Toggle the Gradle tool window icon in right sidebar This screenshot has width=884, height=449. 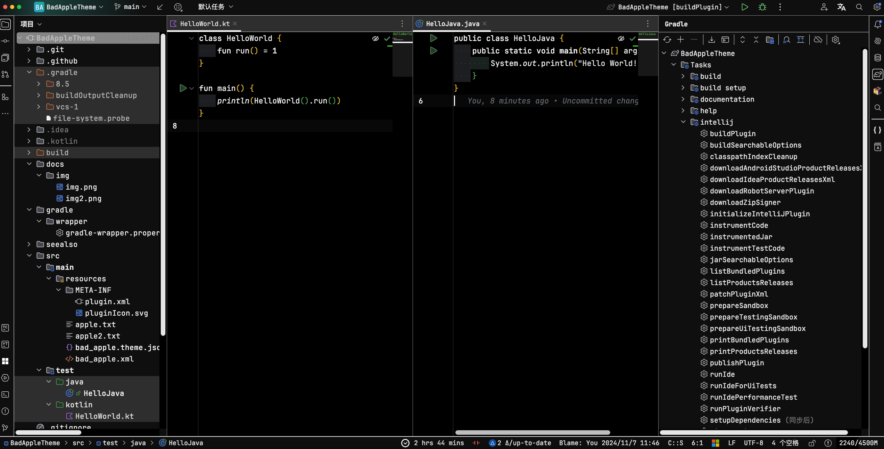coord(878,74)
